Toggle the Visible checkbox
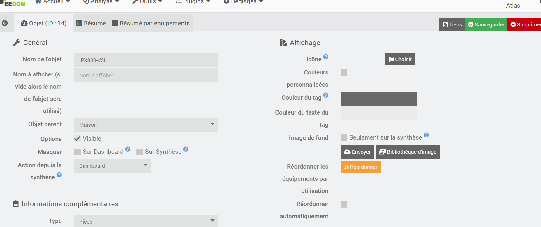This screenshot has height=227, width=541. click(x=77, y=139)
